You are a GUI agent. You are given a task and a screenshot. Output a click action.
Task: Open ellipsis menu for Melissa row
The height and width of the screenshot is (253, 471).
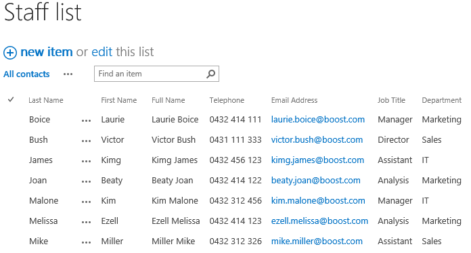click(x=86, y=223)
